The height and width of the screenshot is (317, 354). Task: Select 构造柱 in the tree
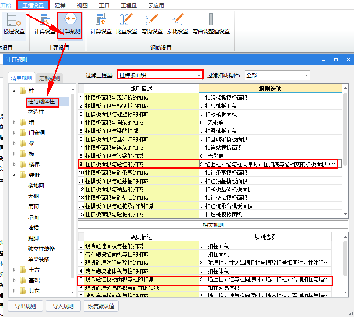click(36, 112)
